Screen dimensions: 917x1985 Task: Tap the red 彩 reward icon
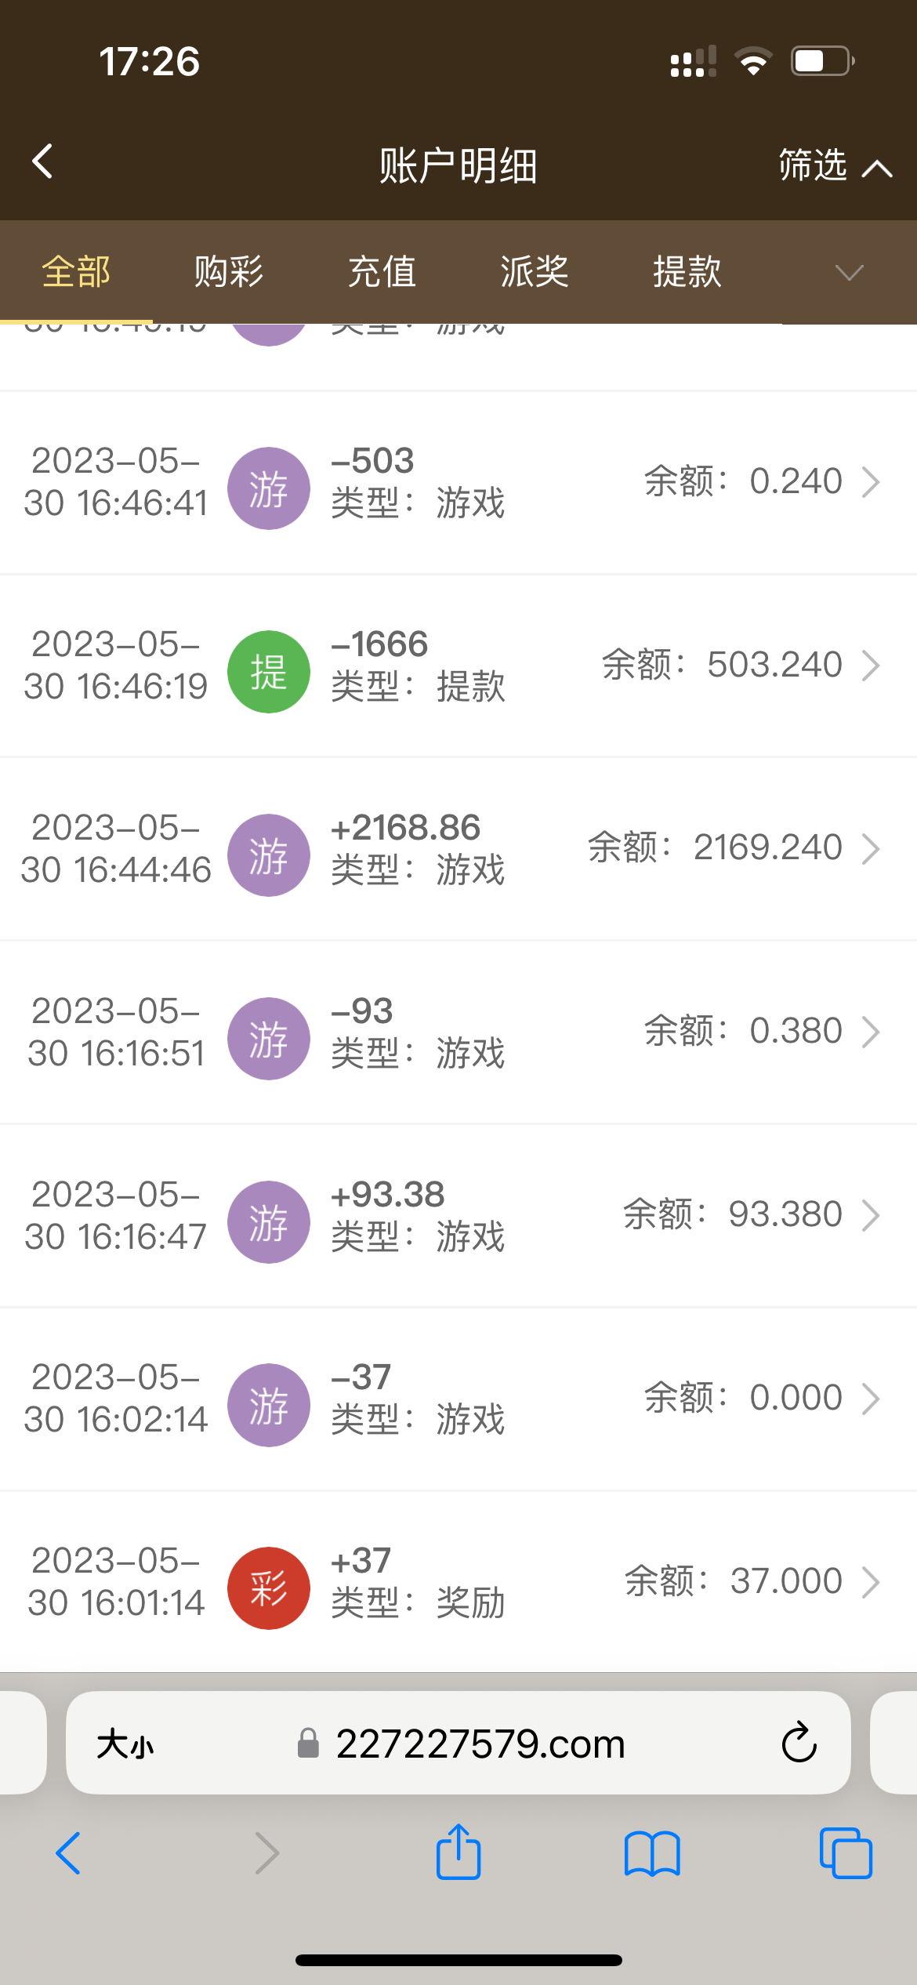click(x=269, y=1588)
